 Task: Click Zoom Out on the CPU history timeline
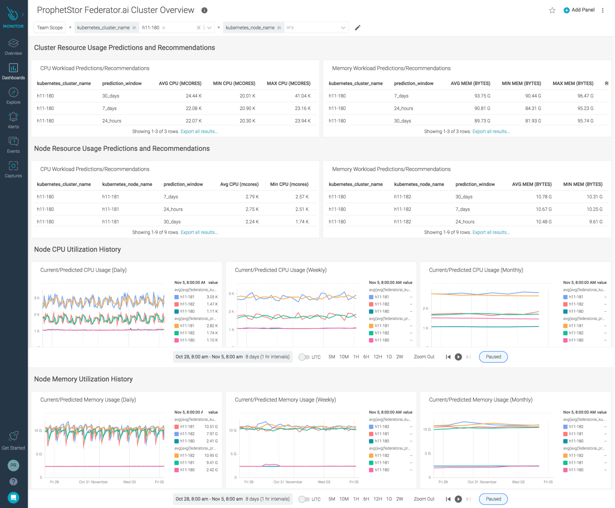(x=424, y=357)
